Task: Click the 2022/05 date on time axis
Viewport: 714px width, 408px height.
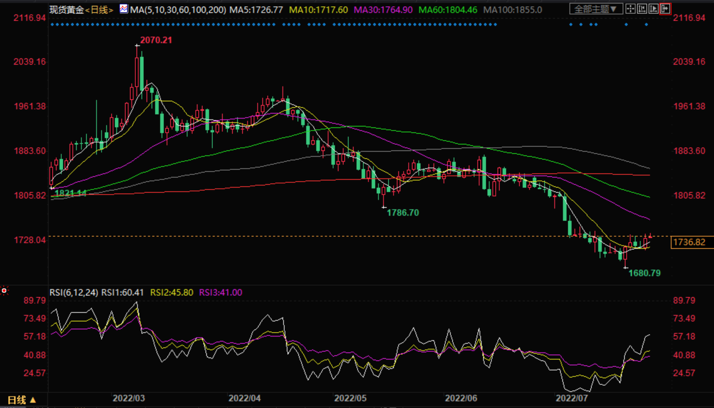Action: coord(350,398)
